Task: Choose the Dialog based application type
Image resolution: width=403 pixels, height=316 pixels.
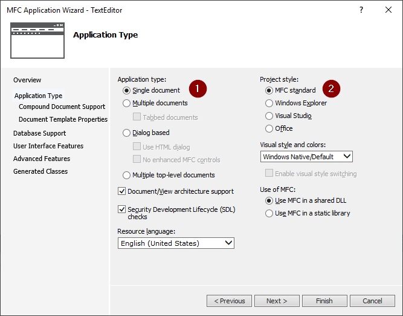Action: pyautogui.click(x=127, y=133)
